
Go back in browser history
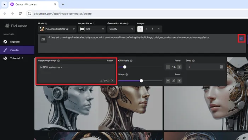click(5, 13)
